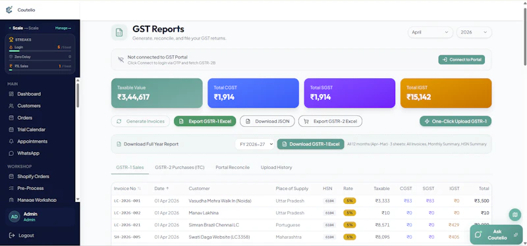Click the 5% rate badge for LC-2026-001
This screenshot has width=527, height=246.
pyautogui.click(x=350, y=201)
